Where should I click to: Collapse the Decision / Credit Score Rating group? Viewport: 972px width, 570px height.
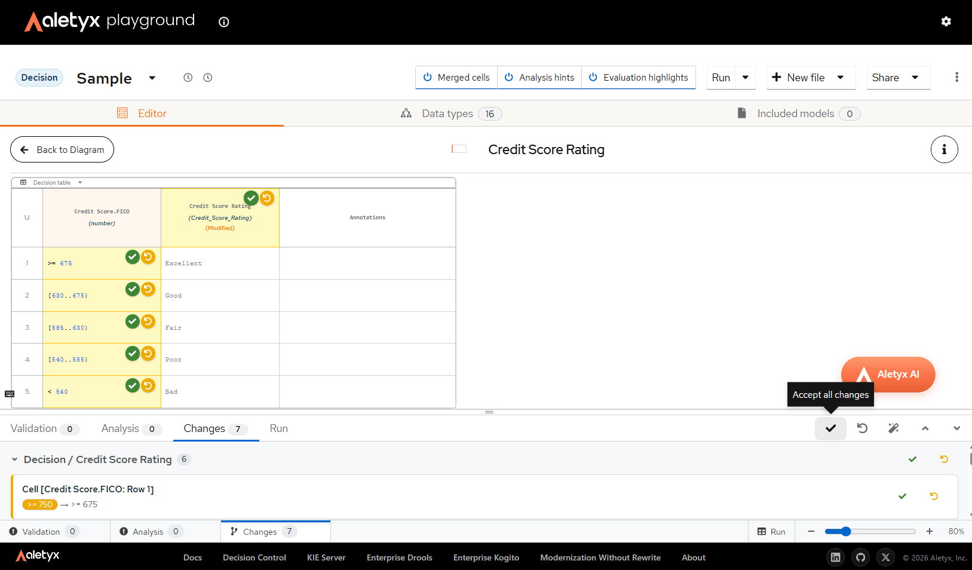pos(14,459)
